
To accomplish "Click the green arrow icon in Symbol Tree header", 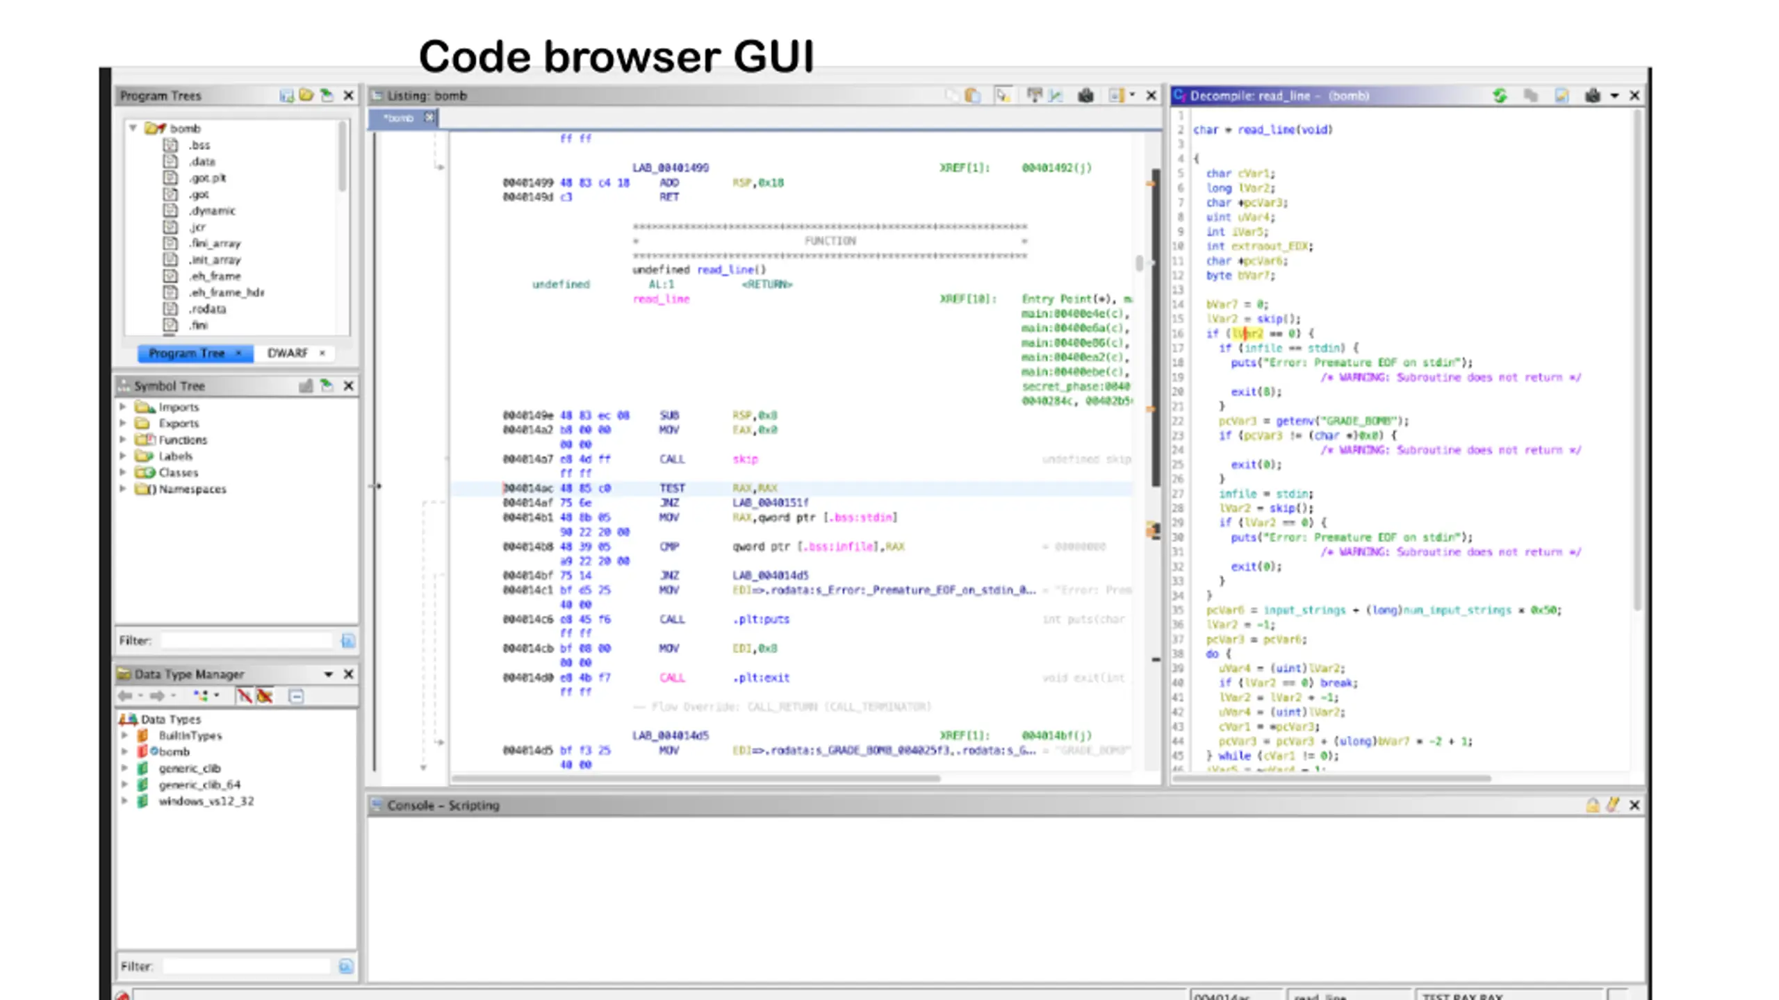I will 326,385.
